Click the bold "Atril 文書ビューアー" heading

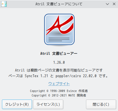coord(59,53)
